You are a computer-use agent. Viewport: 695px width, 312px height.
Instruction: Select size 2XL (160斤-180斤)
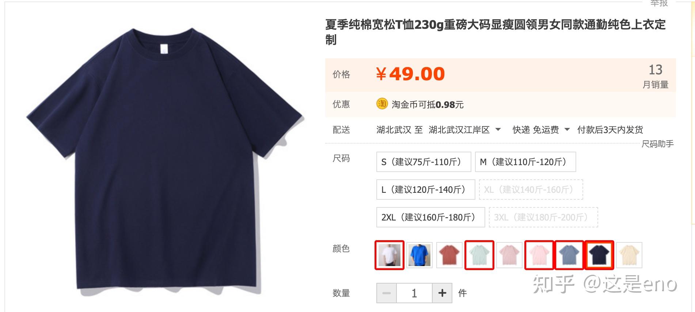point(431,217)
